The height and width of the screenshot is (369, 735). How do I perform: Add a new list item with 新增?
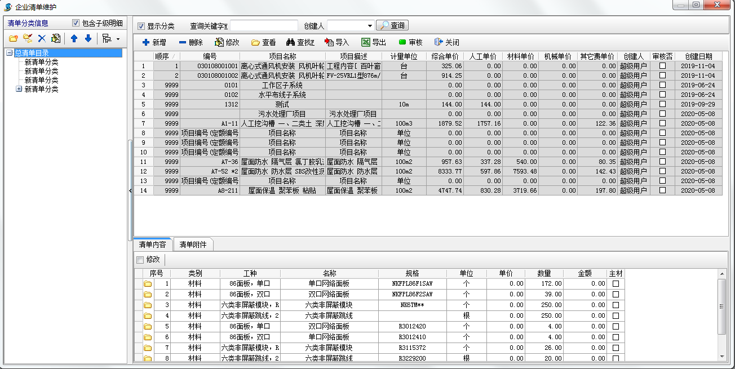[157, 41]
